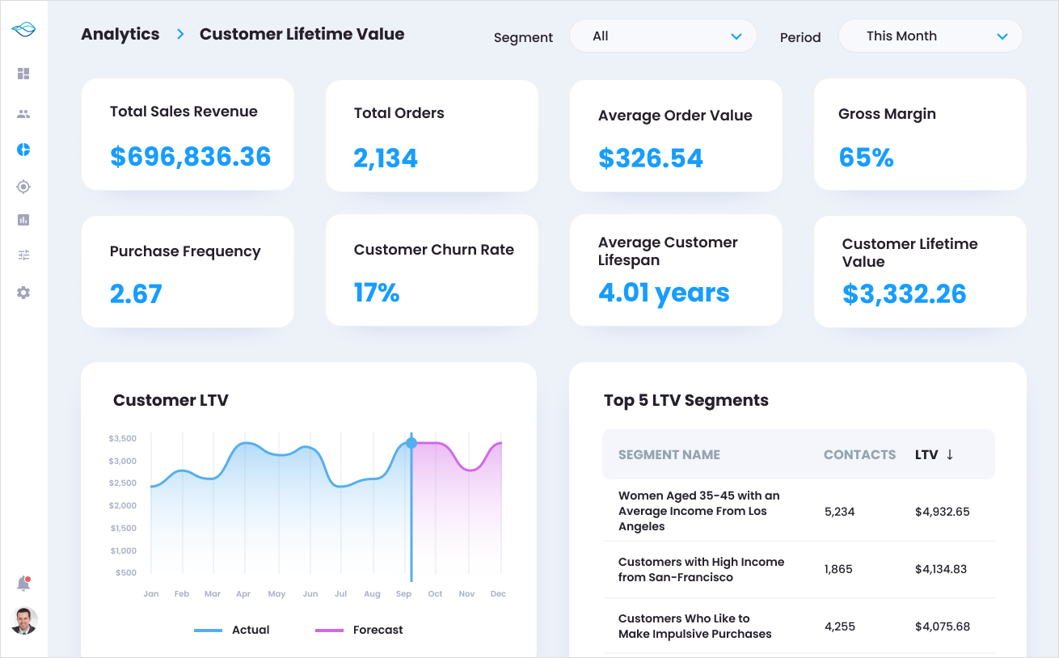Open settings via the gear icon
Image resolution: width=1059 pixels, height=658 pixels.
[23, 293]
